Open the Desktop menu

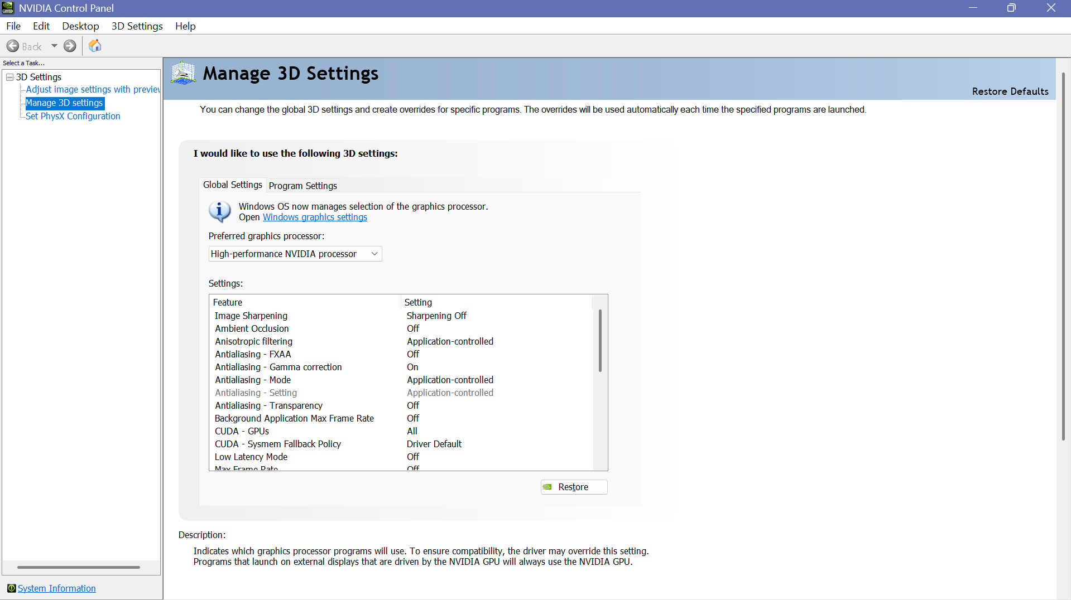coord(80,26)
